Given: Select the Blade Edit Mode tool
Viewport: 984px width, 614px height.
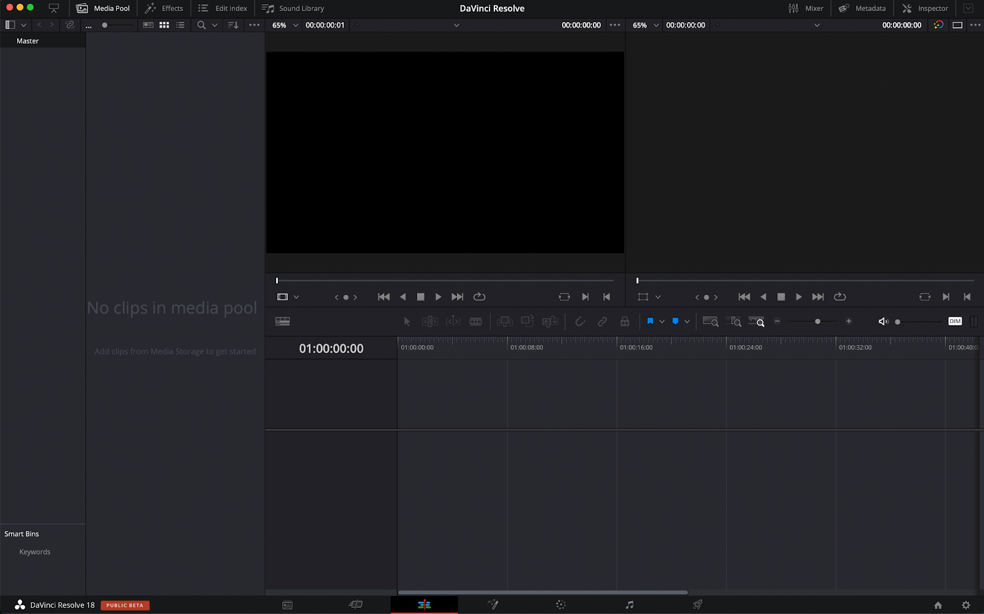Looking at the screenshot, I should 475,321.
